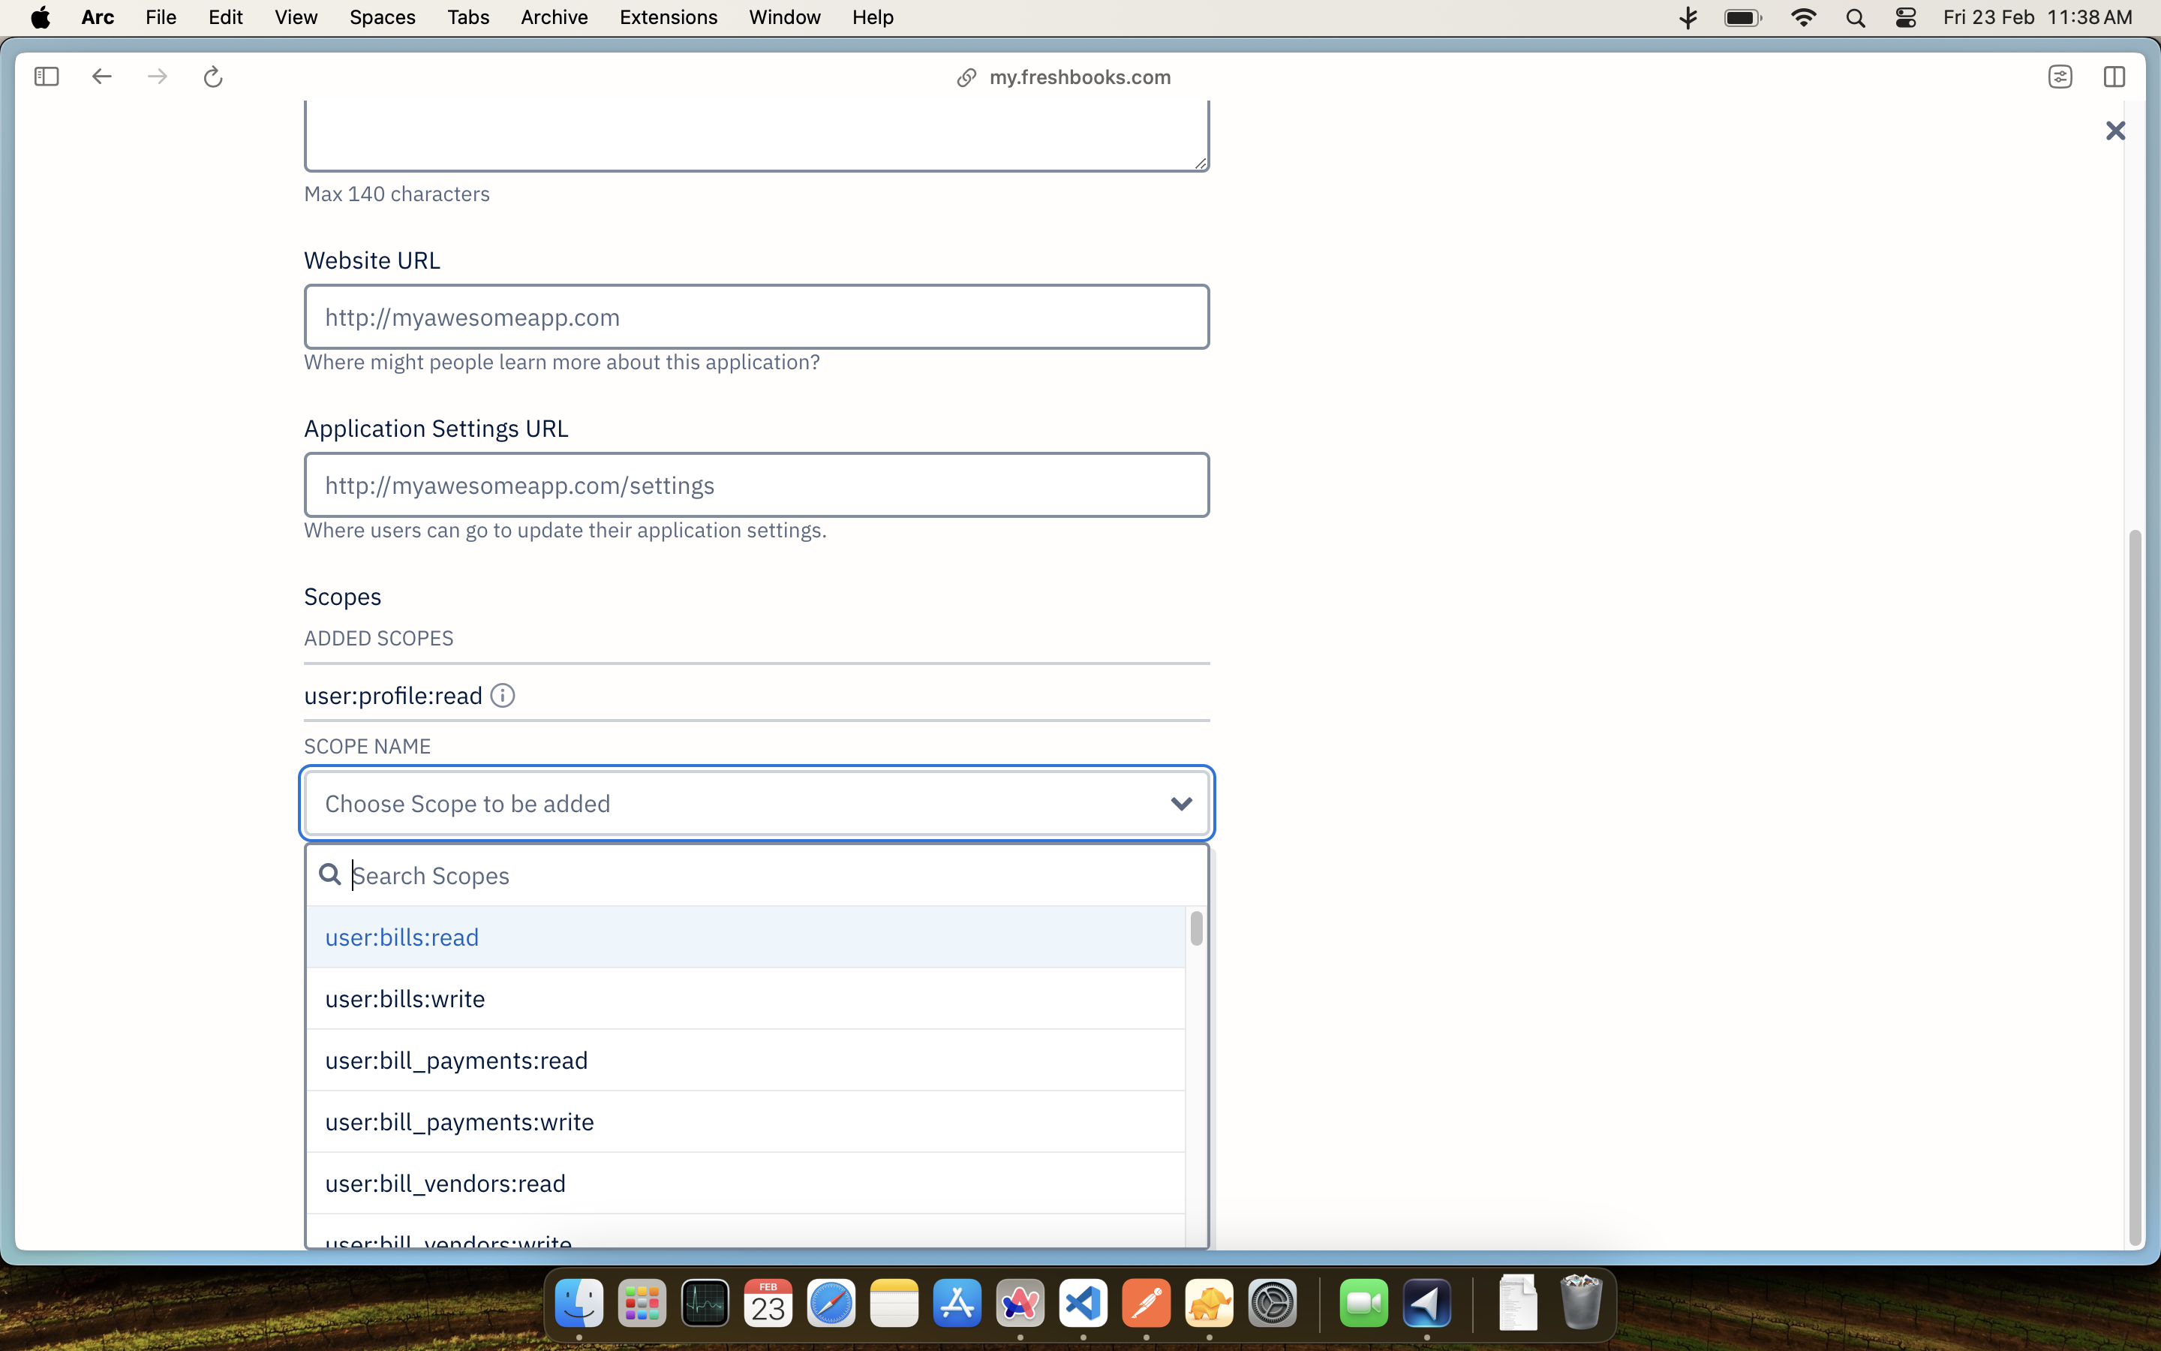This screenshot has height=1351, width=2161.
Task: Close the form with X icon
Action: click(x=2114, y=131)
